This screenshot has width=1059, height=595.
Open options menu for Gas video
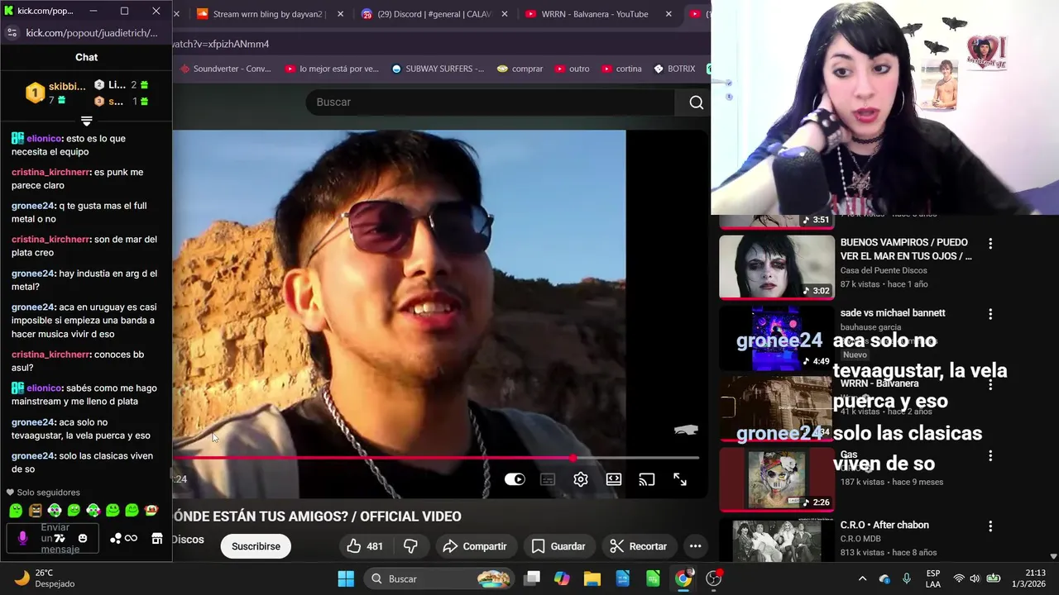click(990, 455)
